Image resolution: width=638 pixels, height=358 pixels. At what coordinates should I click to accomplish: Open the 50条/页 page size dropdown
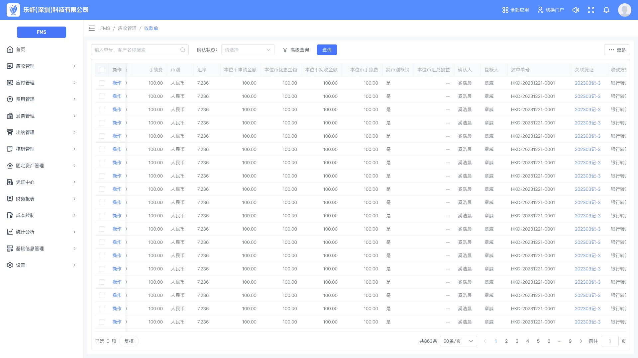coord(458,341)
